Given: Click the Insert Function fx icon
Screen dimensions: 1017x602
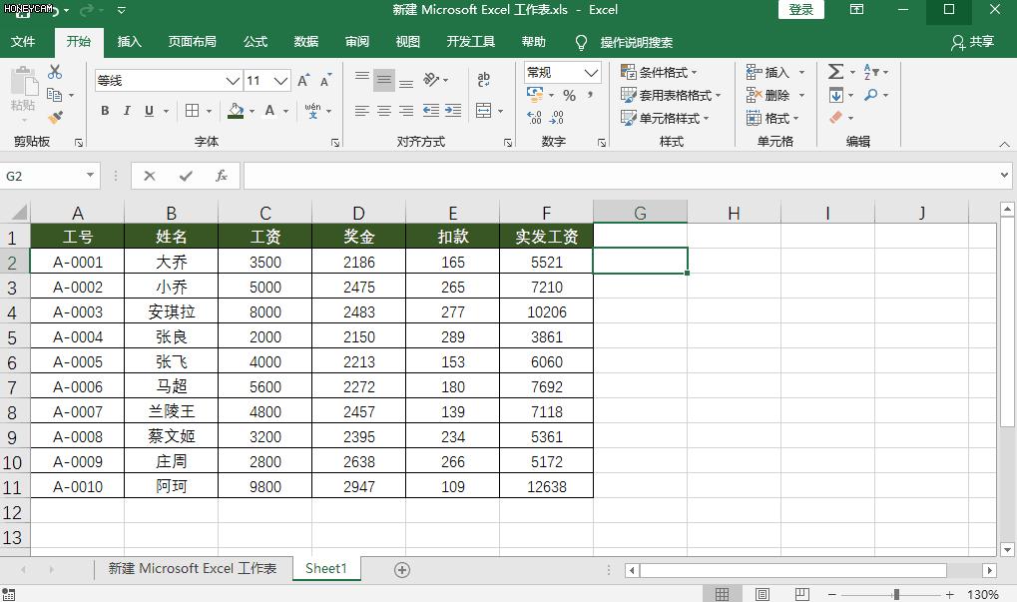Looking at the screenshot, I should tap(222, 176).
